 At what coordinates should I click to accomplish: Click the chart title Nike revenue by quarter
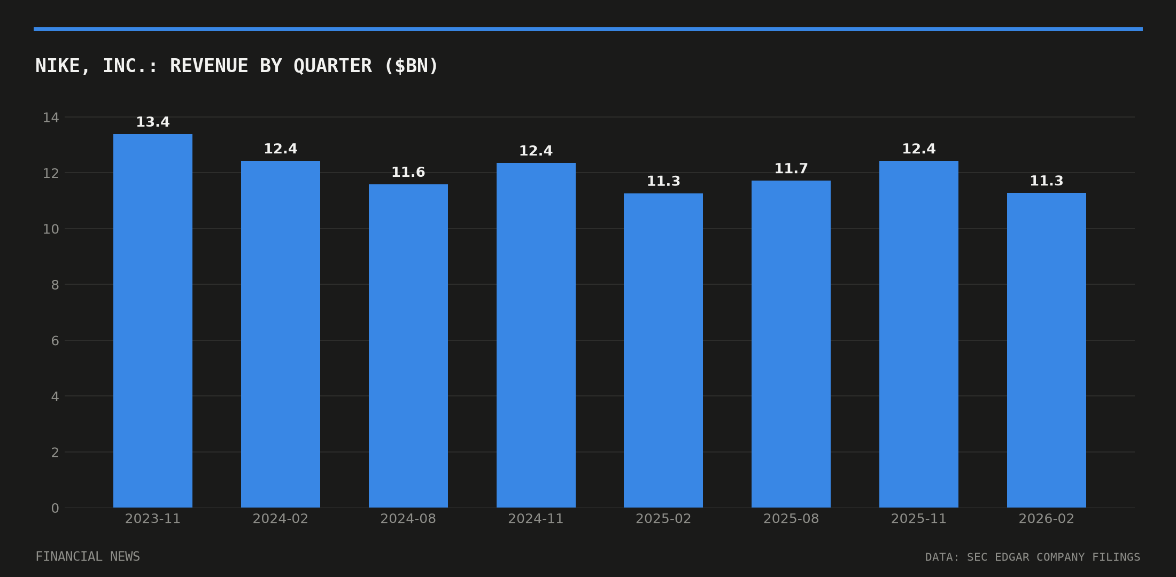(237, 66)
